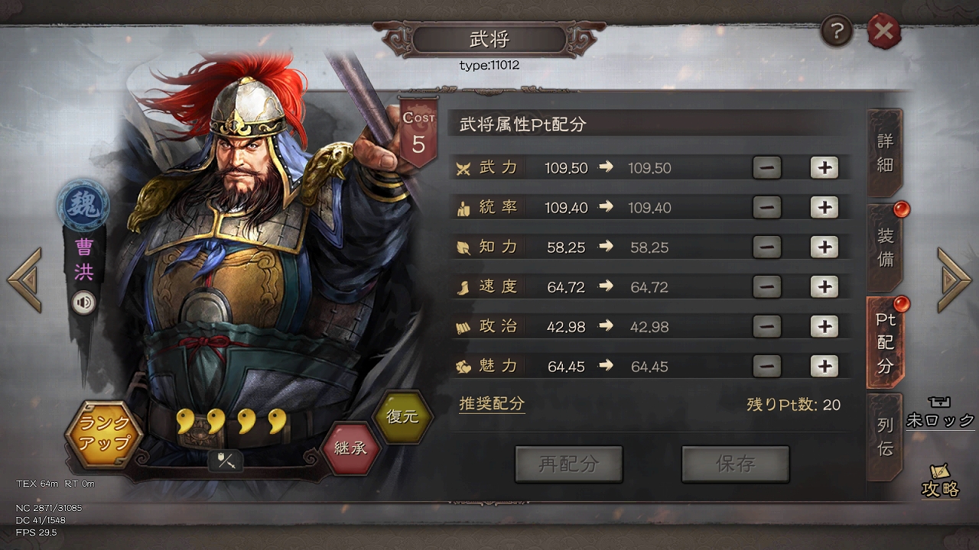Play the 曹洪 voice speaker icon
Screen dimensions: 979x550
pyautogui.click(x=84, y=303)
